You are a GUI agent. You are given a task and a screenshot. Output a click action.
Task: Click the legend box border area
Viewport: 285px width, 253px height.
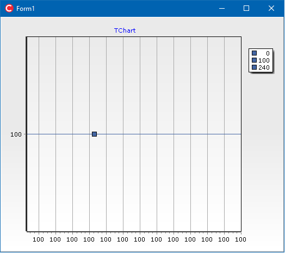[261, 49]
